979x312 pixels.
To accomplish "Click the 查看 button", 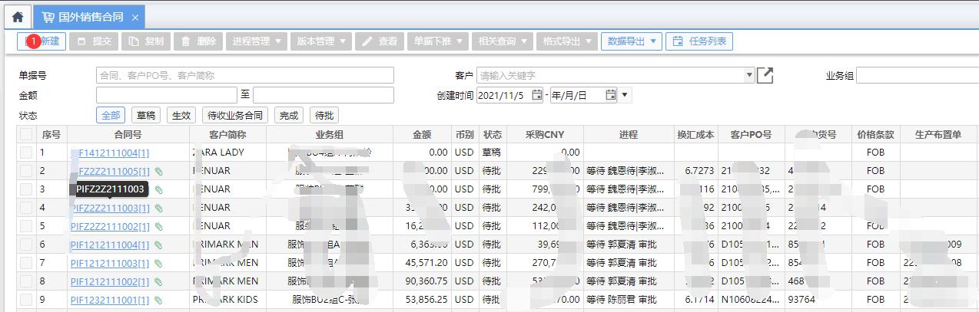I will pos(379,41).
